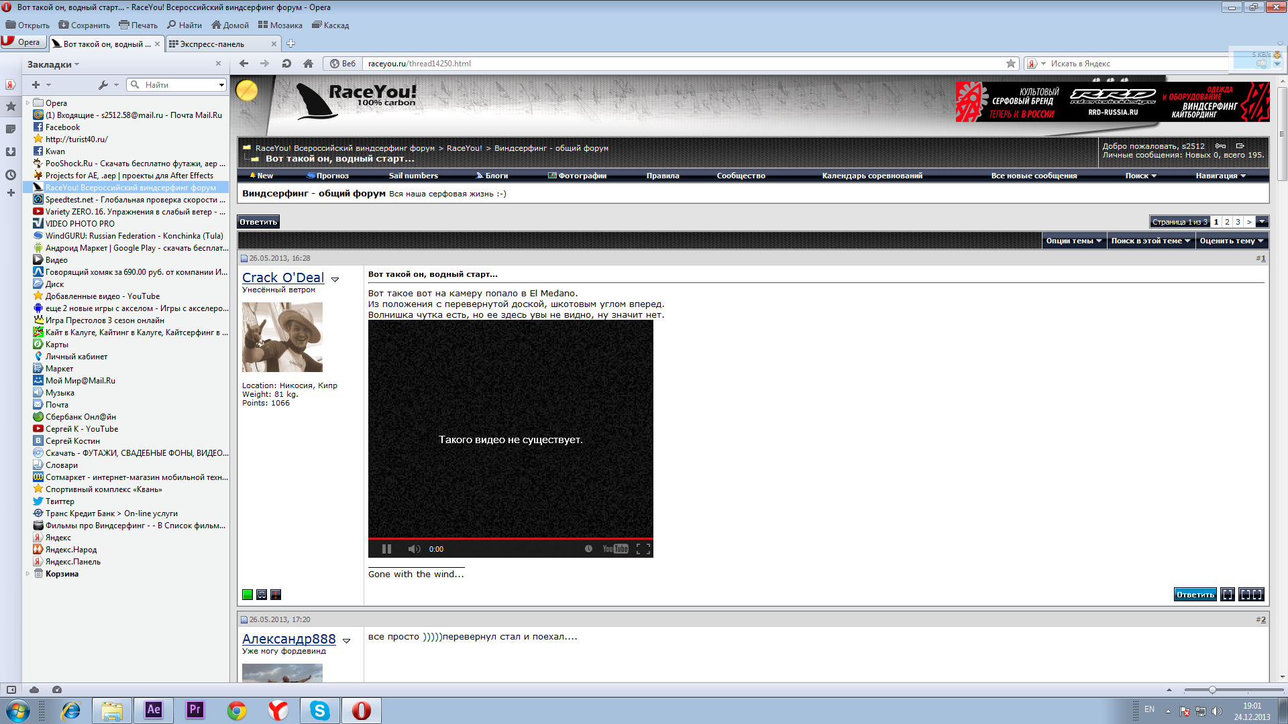Launch Adobe After Effects from taskbar
Viewport: 1288px width, 724px height.
coord(154,710)
